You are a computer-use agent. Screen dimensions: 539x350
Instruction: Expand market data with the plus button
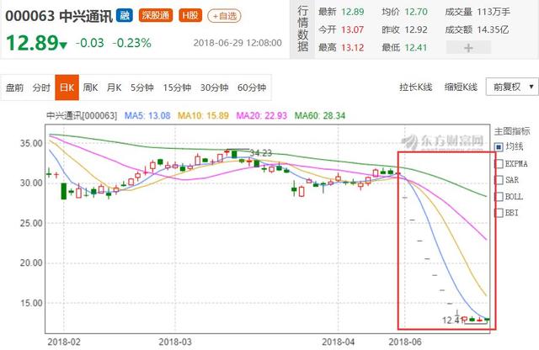(491, 48)
